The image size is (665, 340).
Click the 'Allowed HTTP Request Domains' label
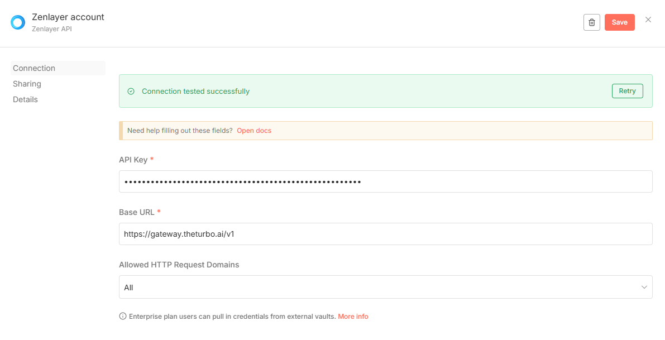[179, 265]
